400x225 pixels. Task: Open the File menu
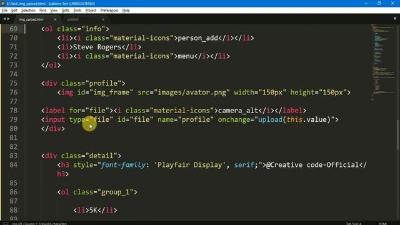point(4,11)
